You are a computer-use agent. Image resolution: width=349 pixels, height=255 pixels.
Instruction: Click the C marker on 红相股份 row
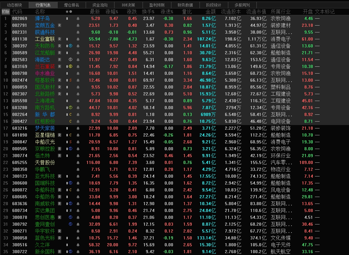point(71,121)
